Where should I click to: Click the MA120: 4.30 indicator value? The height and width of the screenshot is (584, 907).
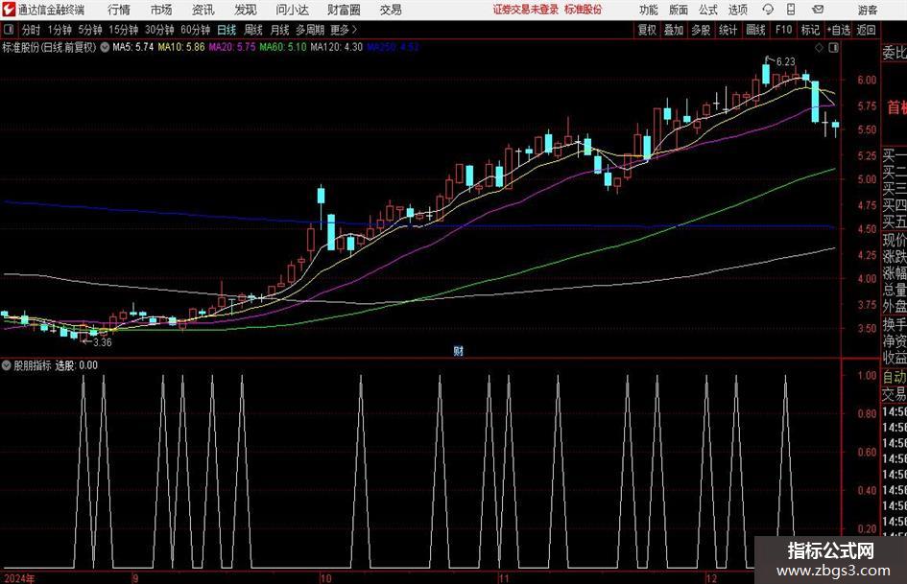coord(337,47)
